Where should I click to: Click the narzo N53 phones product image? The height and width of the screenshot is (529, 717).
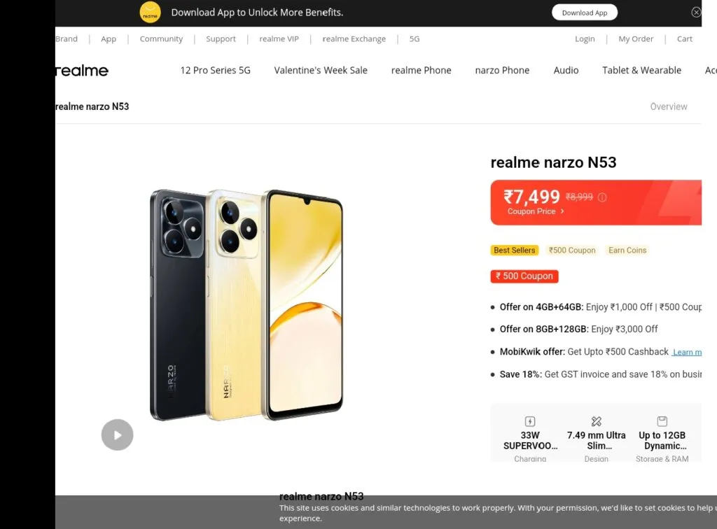coord(246,304)
